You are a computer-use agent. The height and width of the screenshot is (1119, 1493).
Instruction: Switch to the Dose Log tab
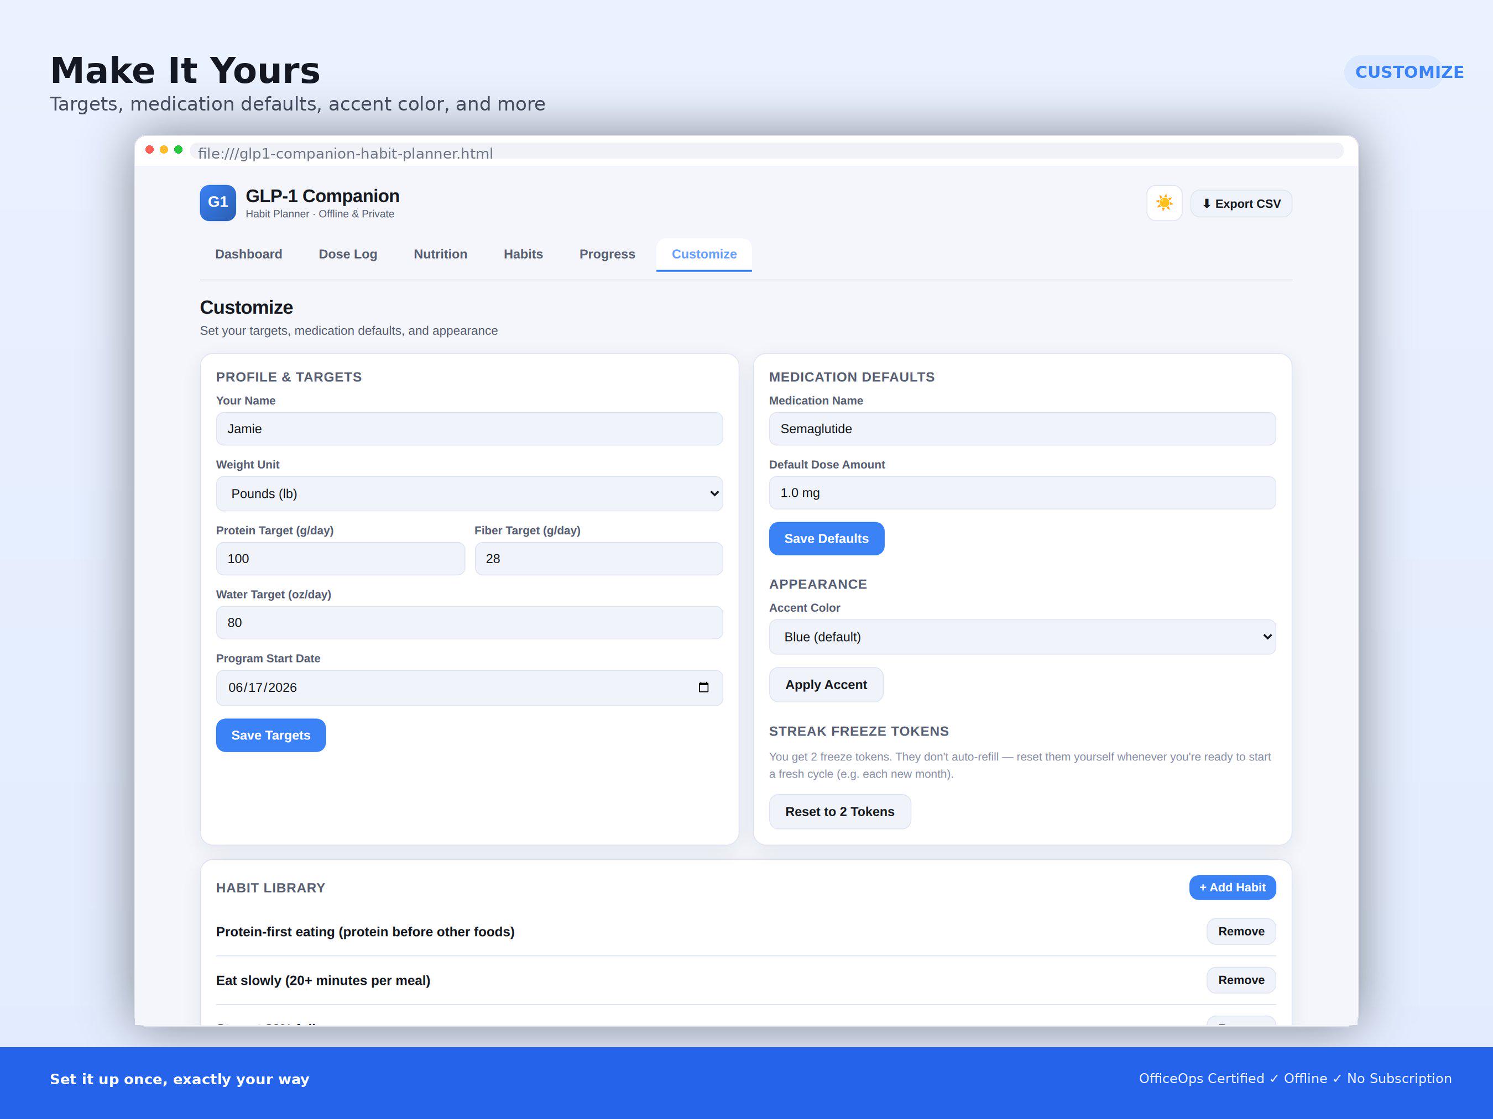(x=348, y=254)
